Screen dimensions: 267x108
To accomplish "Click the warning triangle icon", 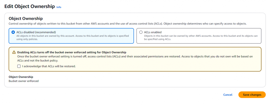I will pyautogui.click(x=14, y=52).
